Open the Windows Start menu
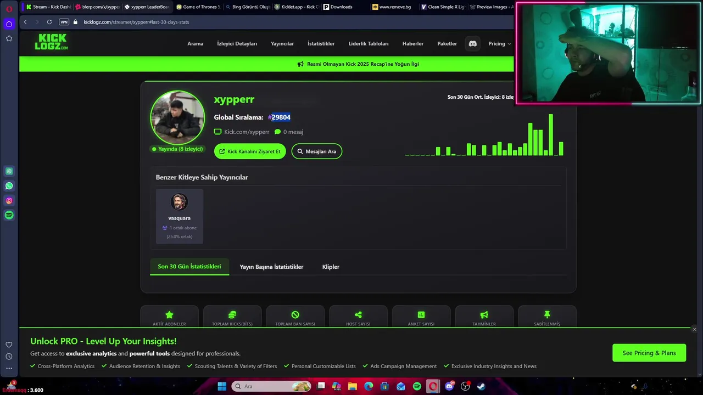 tap(222, 386)
